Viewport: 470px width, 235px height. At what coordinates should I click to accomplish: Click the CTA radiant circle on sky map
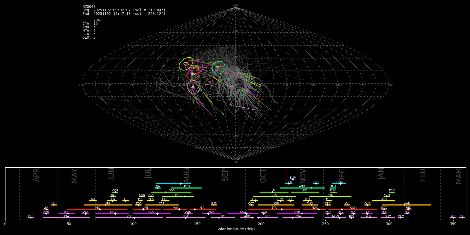tap(186, 64)
